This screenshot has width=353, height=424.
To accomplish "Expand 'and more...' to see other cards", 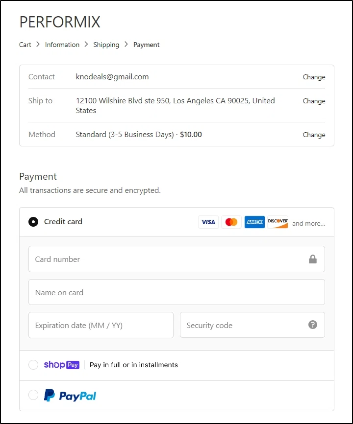I will pos(308,223).
